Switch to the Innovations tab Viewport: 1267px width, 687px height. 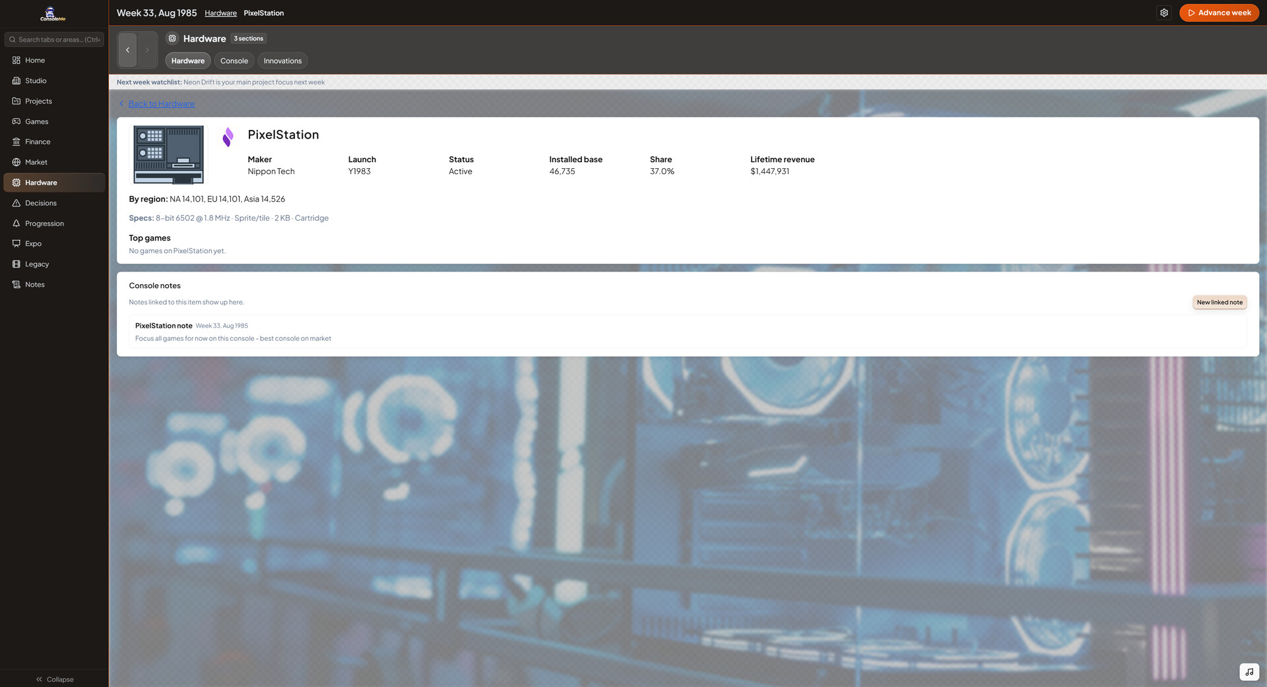click(282, 61)
